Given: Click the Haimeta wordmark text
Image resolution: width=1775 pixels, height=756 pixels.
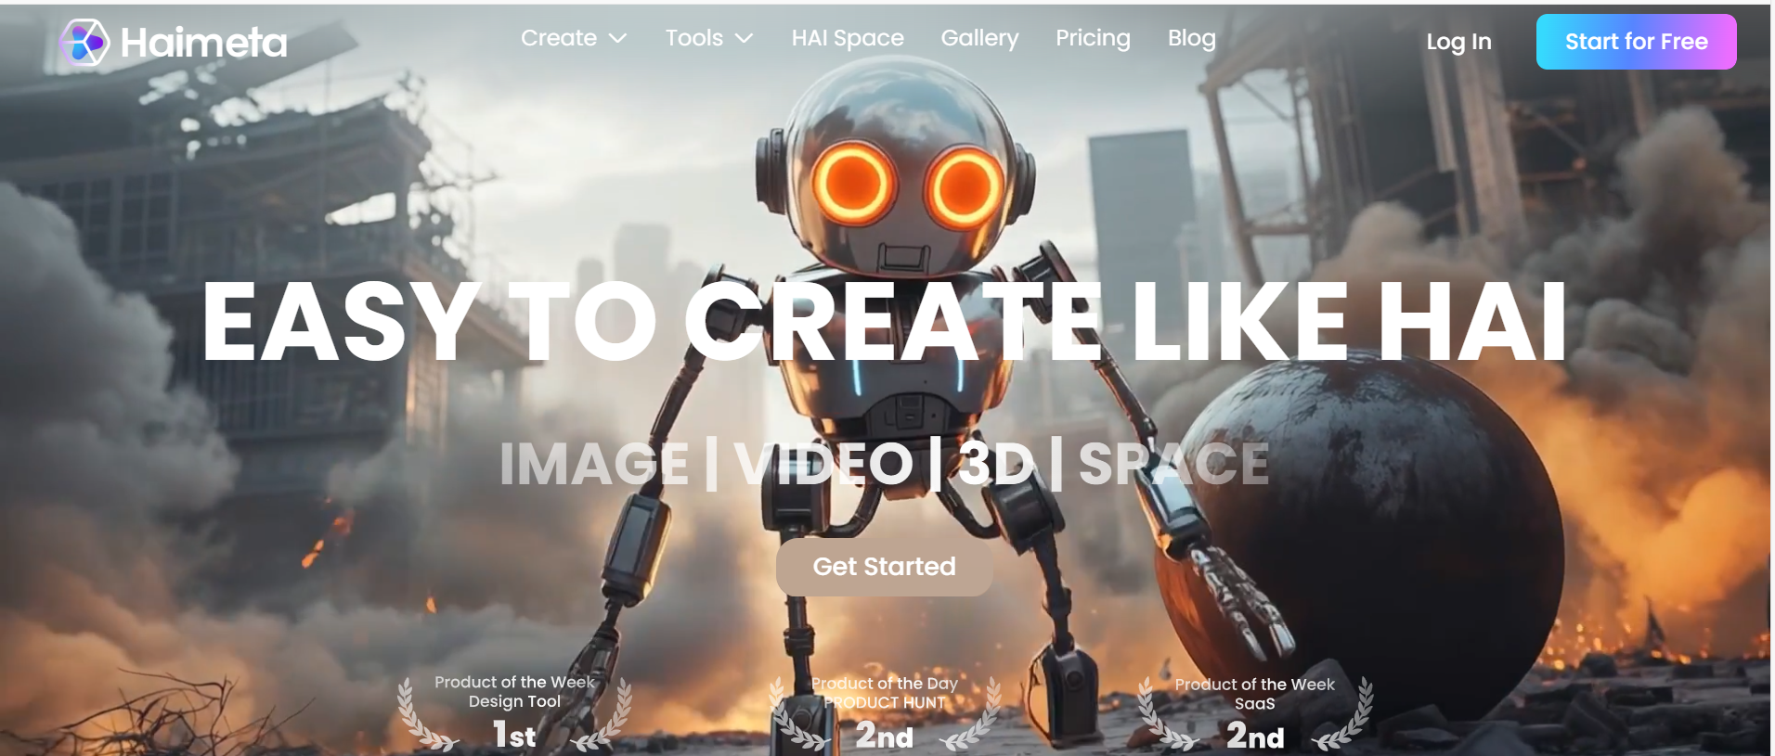Looking at the screenshot, I should (x=203, y=43).
